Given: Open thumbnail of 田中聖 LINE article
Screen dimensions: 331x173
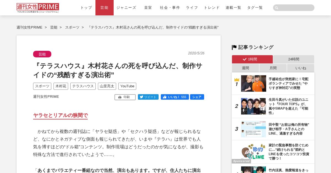Looking at the screenshot, I should coord(253,129).
